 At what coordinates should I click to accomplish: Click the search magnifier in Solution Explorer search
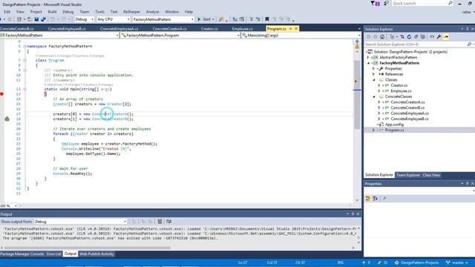pyautogui.click(x=469, y=44)
